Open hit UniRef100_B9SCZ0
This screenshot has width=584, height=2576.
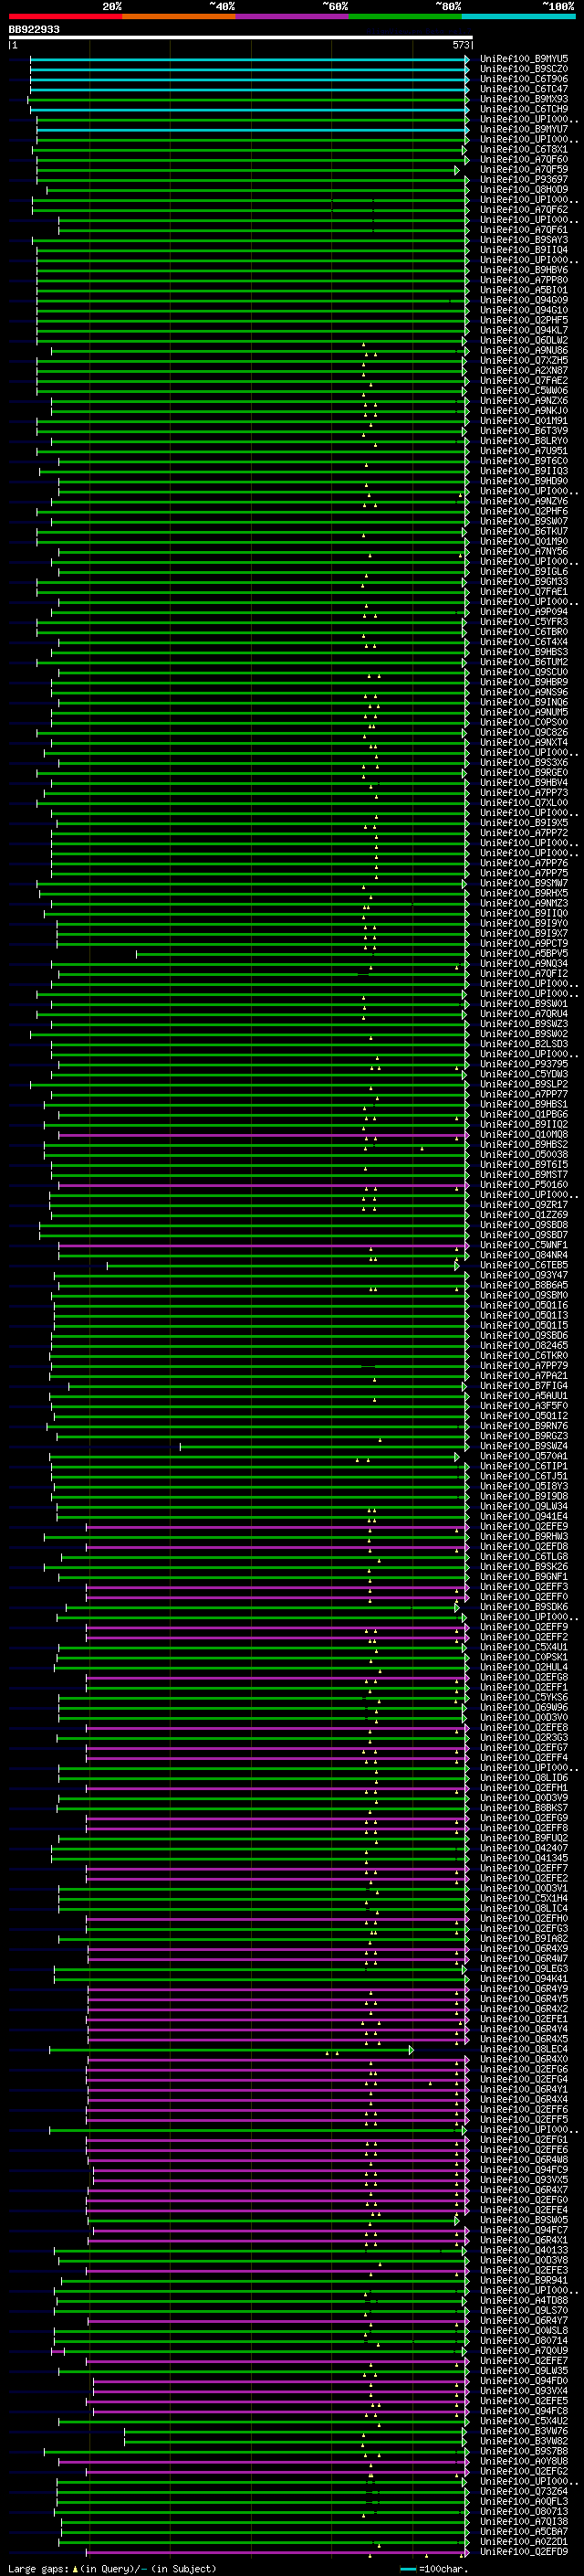pyautogui.click(x=524, y=69)
